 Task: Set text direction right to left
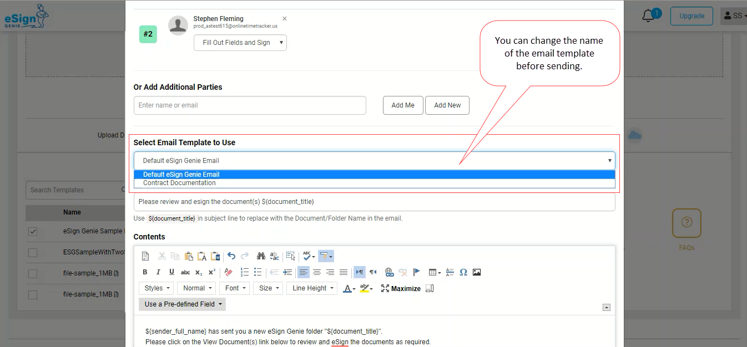click(373, 272)
